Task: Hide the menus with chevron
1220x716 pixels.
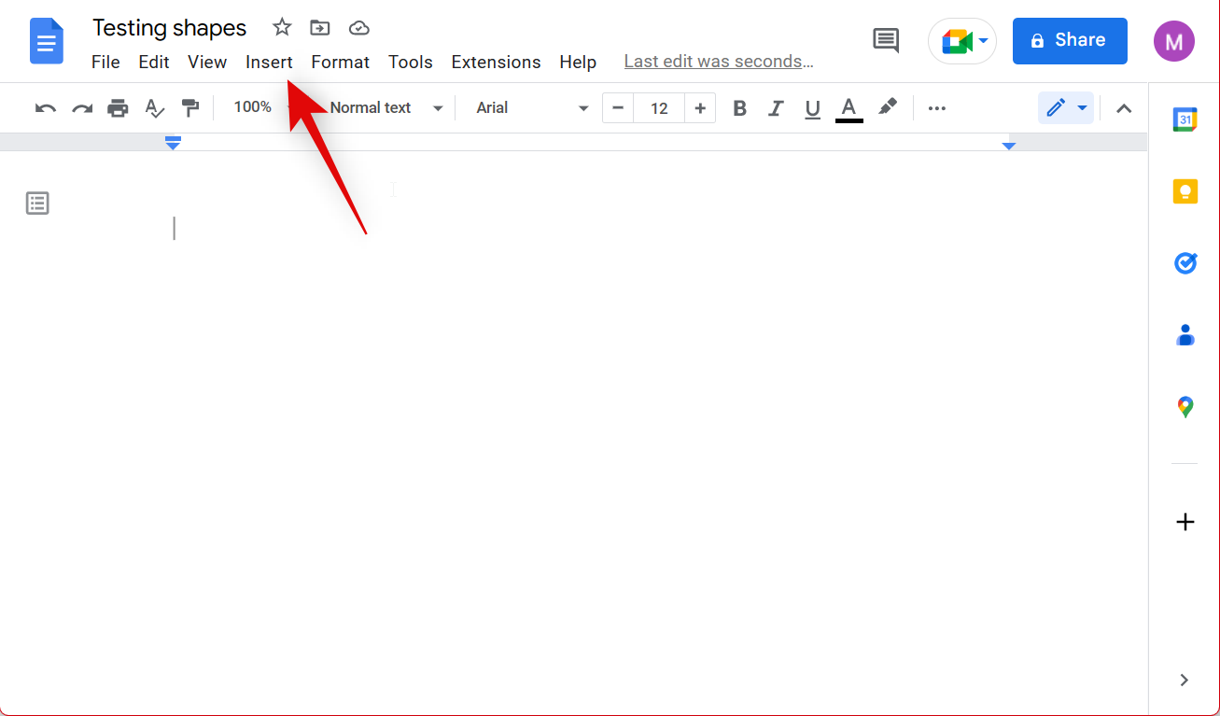Action: (1124, 108)
